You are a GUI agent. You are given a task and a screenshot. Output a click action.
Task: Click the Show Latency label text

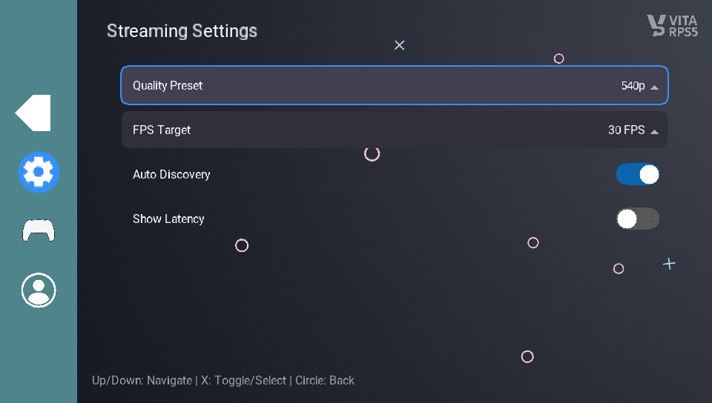tap(168, 219)
